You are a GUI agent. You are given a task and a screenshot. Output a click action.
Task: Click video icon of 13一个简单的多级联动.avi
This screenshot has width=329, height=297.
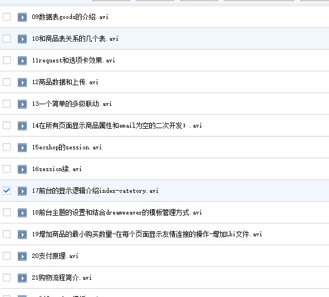pyautogui.click(x=22, y=104)
